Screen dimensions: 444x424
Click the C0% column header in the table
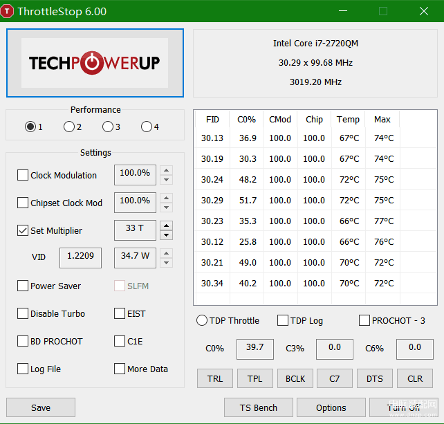point(246,119)
